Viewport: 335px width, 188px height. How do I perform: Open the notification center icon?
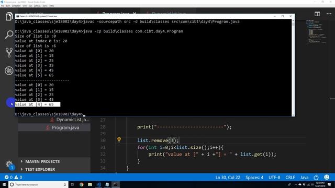point(329,184)
